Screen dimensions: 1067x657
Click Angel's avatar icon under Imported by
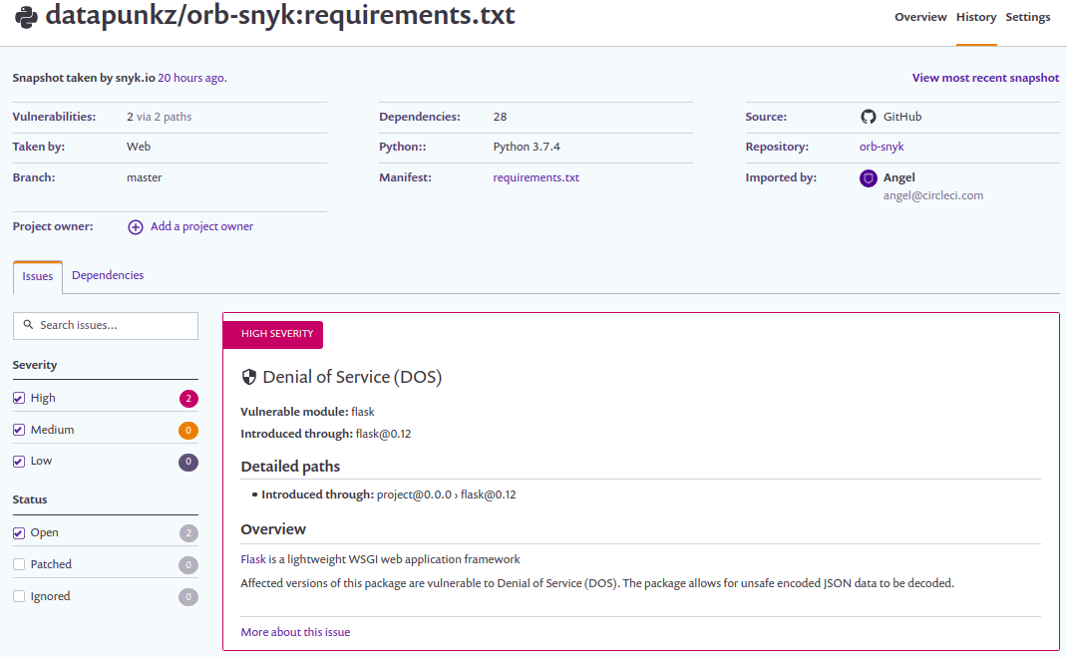868,178
